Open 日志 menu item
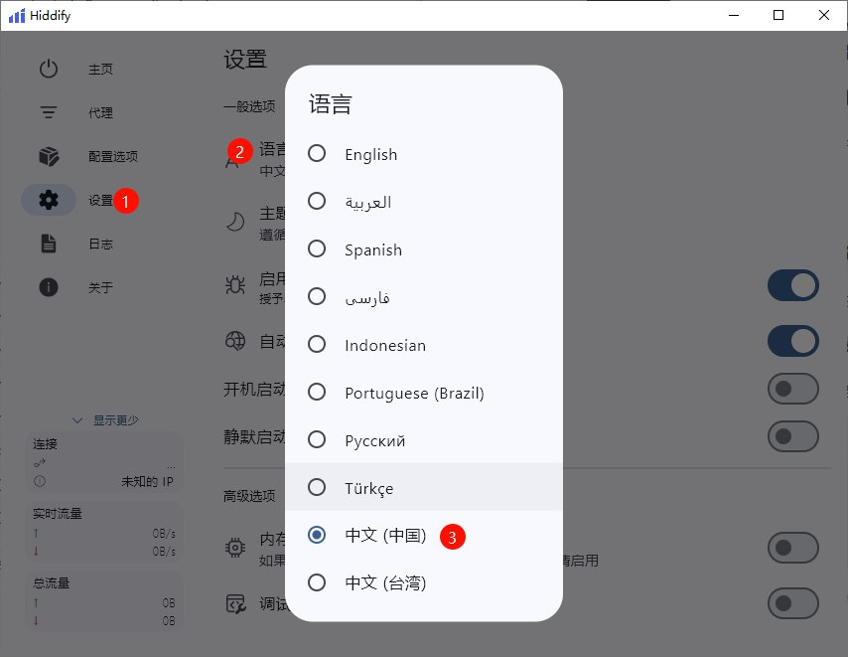848x657 pixels. click(100, 244)
